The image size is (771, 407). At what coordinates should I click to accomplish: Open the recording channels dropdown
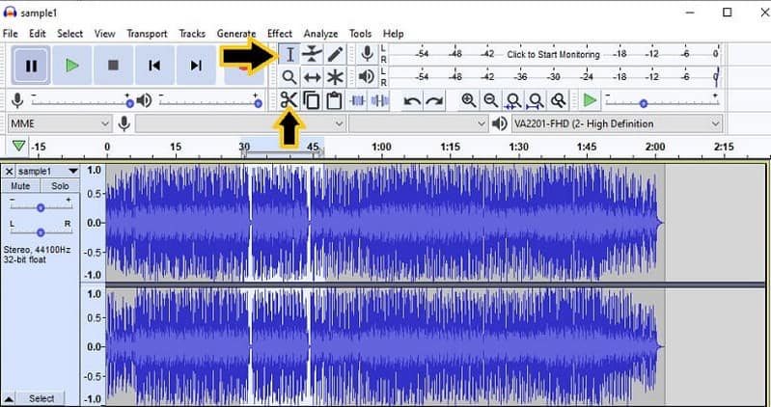tap(418, 123)
